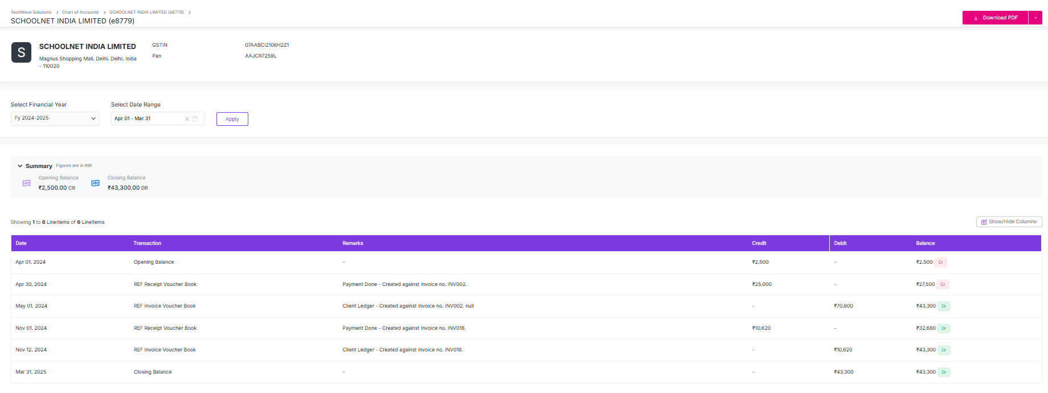Click the Credit column header

pos(759,243)
